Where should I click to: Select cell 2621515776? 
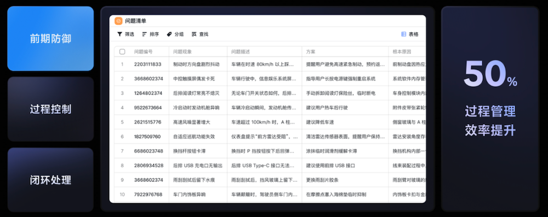[x=147, y=122]
